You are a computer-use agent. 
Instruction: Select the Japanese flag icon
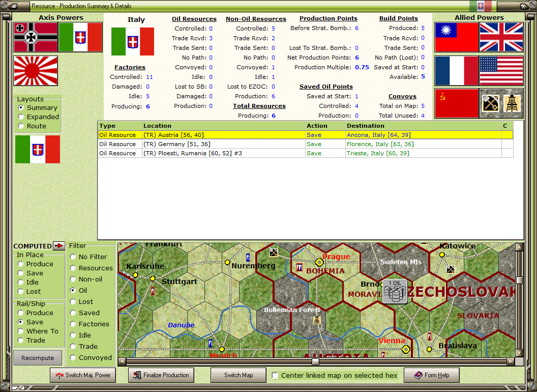click(35, 70)
